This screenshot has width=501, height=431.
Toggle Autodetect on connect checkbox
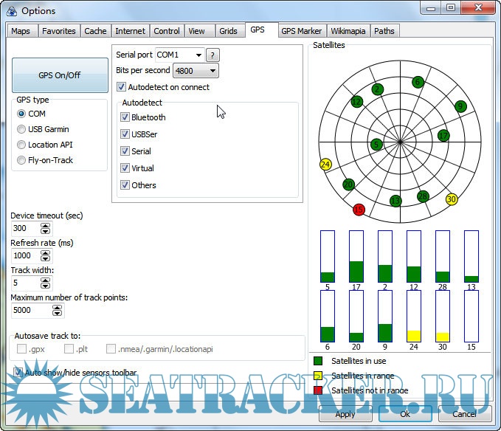coord(122,87)
